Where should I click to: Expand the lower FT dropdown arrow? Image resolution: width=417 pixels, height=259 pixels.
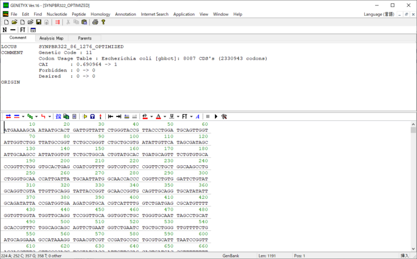[191, 116]
